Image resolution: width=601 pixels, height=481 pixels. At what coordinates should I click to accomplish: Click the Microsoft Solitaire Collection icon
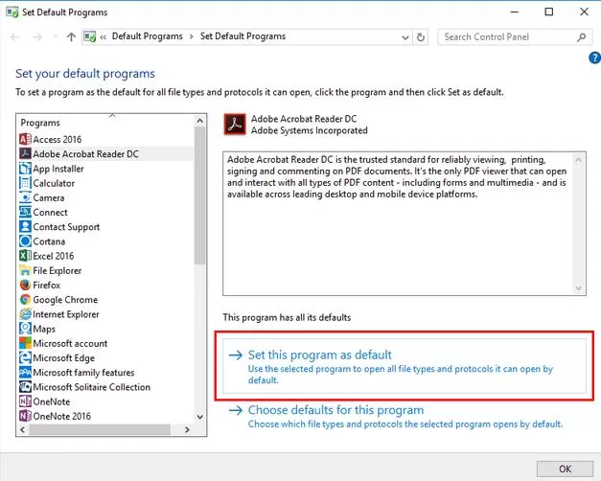coord(25,387)
